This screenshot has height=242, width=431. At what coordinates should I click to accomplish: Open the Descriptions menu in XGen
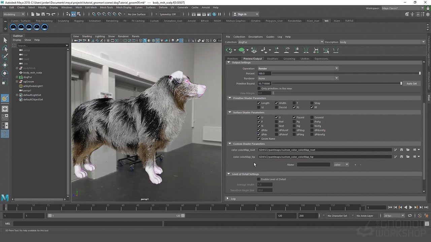[x=255, y=37]
